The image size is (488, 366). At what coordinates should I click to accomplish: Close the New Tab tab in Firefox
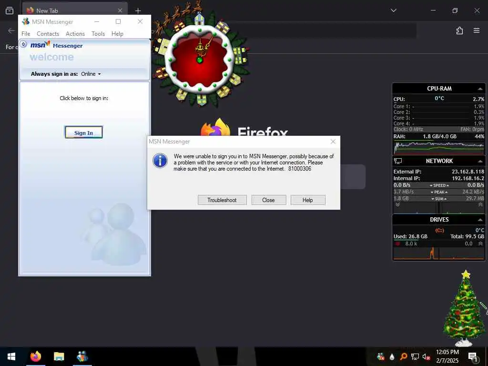120,10
